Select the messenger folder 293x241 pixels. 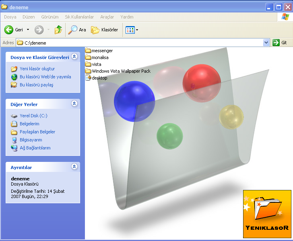pos(102,51)
